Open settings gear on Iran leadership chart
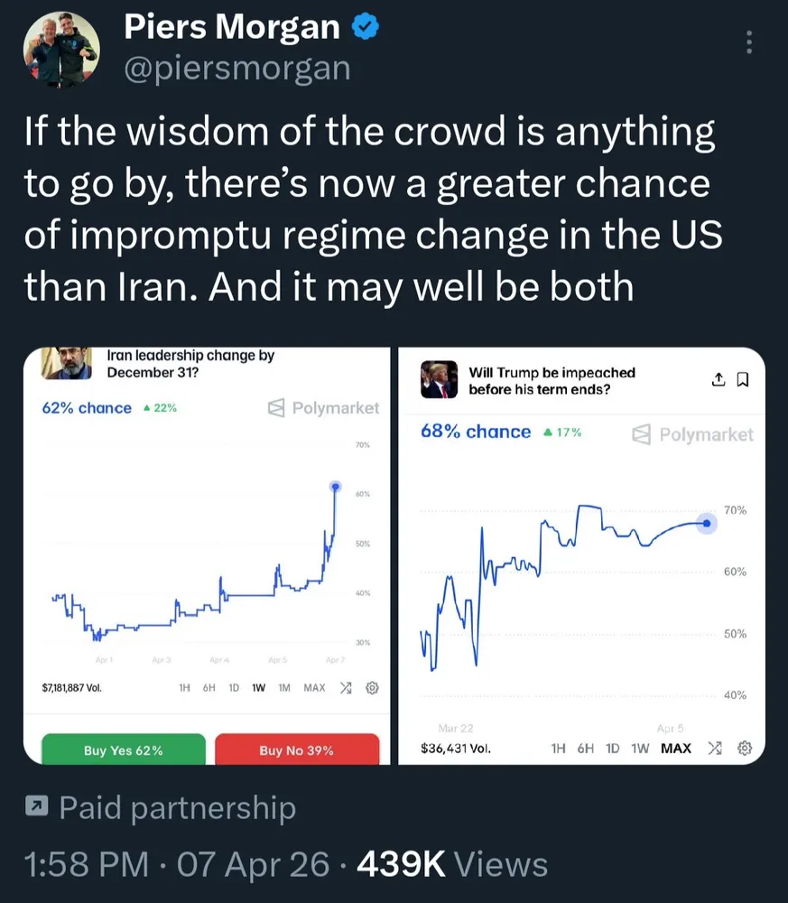788x903 pixels. click(x=370, y=688)
